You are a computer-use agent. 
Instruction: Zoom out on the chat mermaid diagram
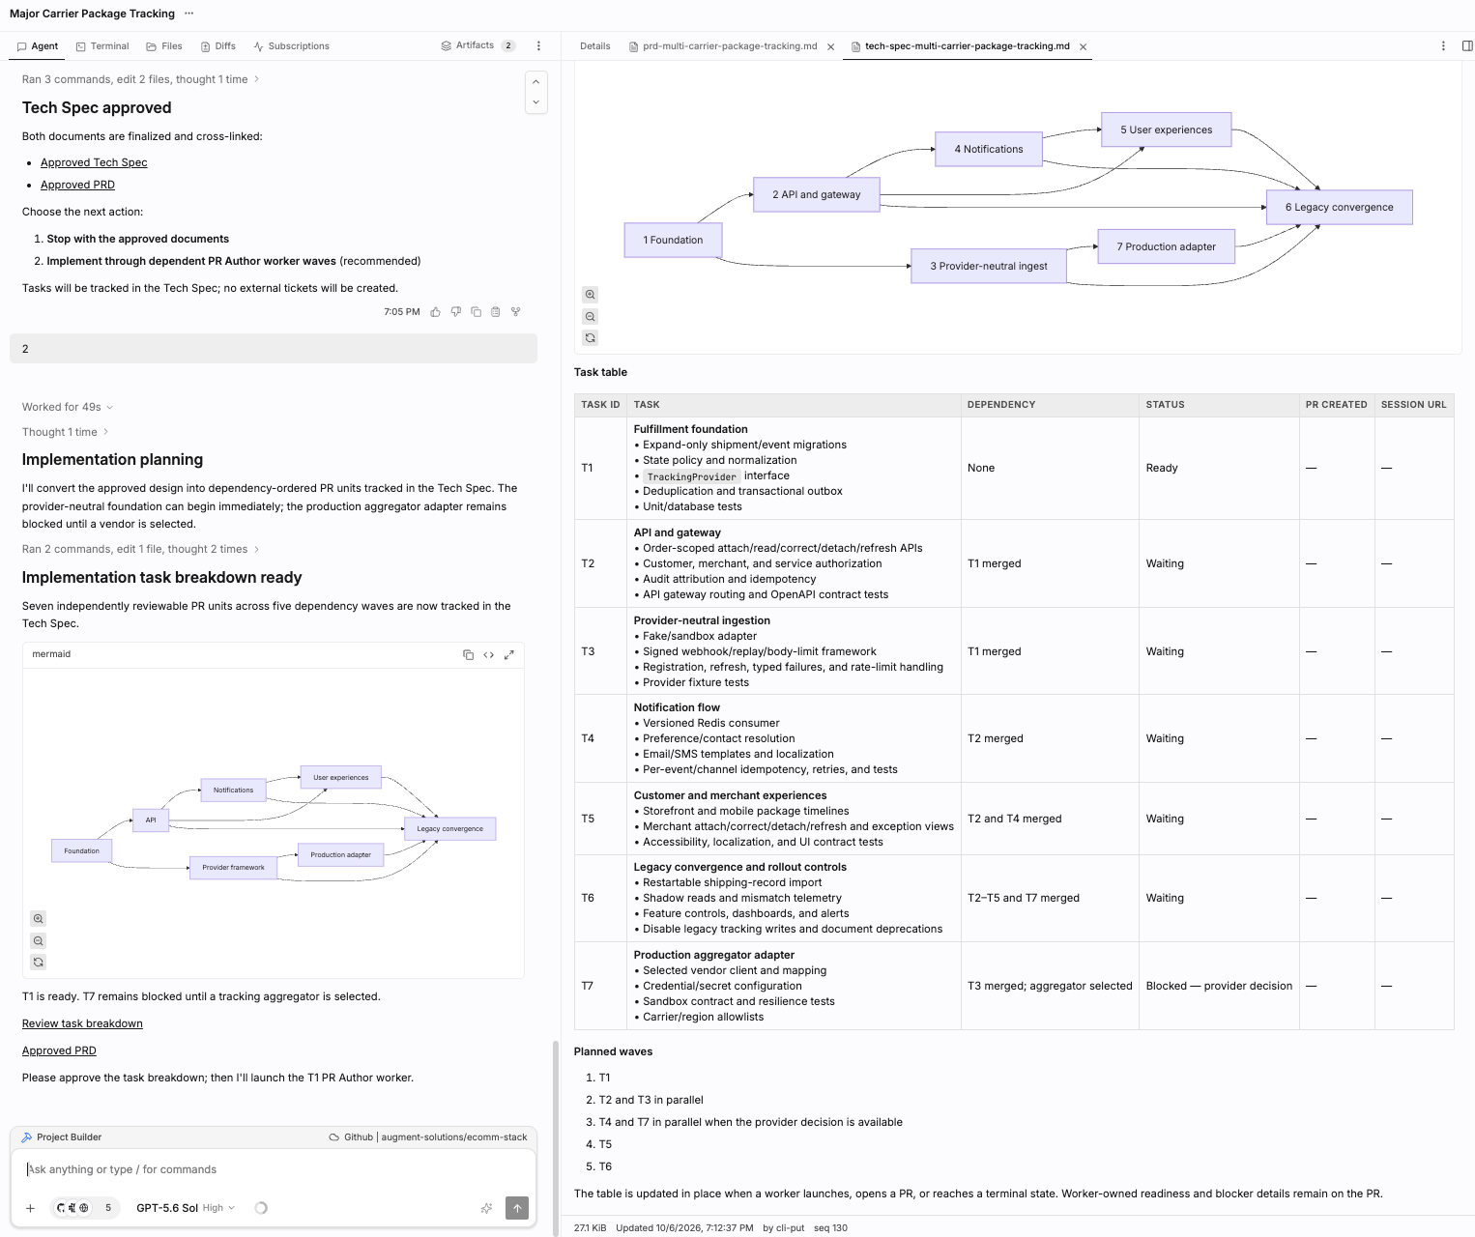click(x=39, y=940)
